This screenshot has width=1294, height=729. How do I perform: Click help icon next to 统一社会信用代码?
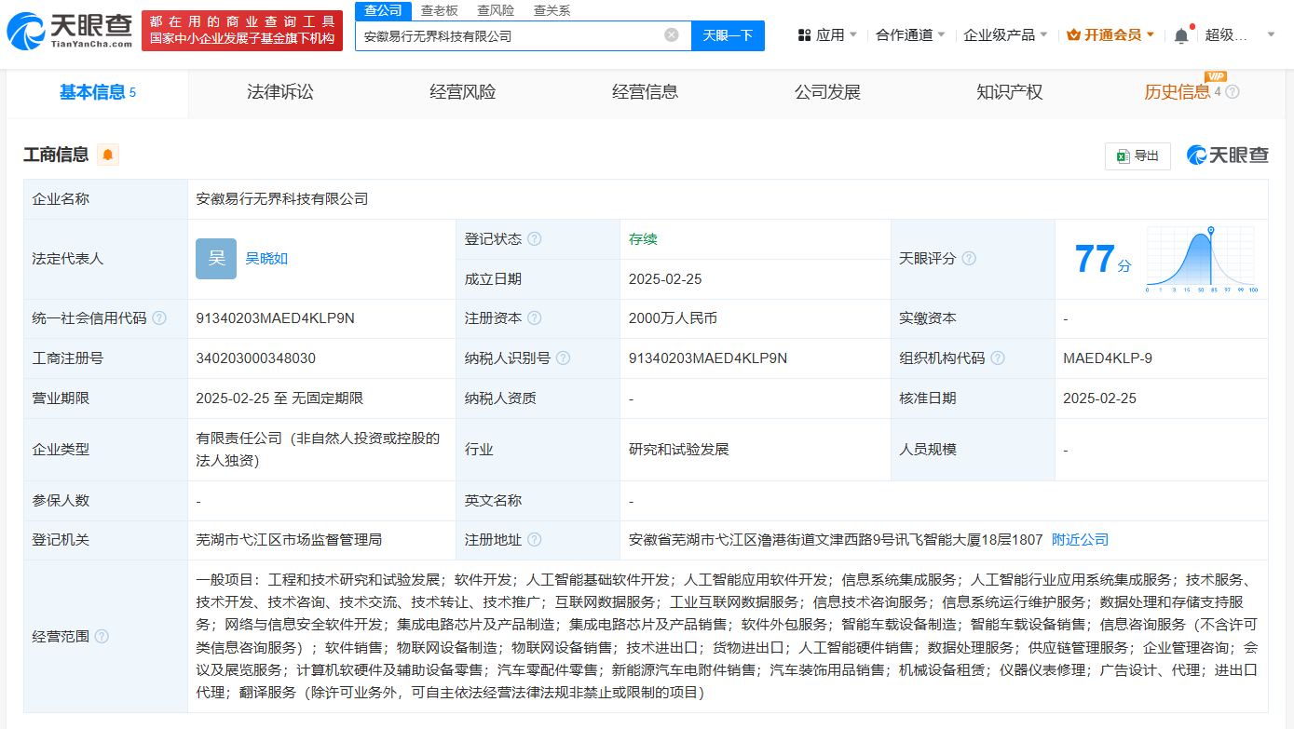pyautogui.click(x=159, y=318)
